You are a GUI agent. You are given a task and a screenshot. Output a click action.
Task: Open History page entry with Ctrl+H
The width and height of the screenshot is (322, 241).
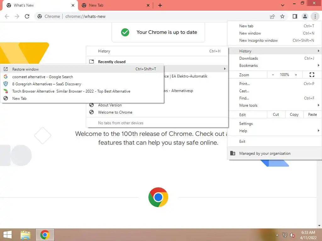point(157,51)
